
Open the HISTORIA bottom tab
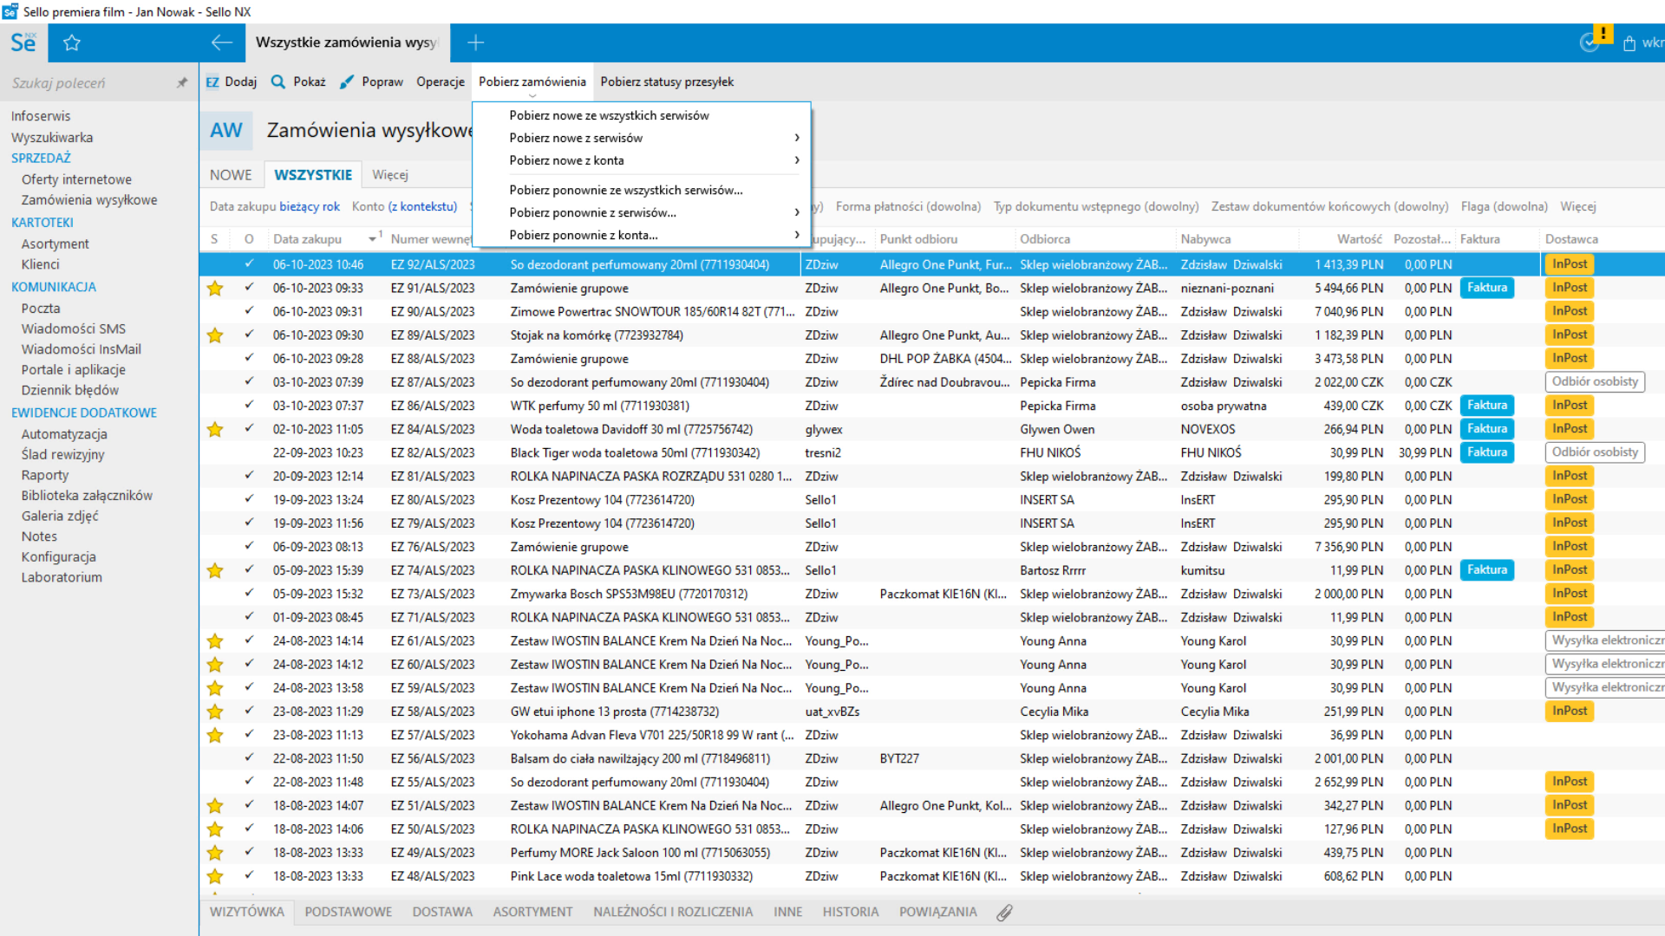(x=850, y=912)
